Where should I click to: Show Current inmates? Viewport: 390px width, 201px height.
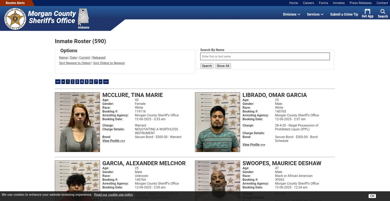[84, 58]
